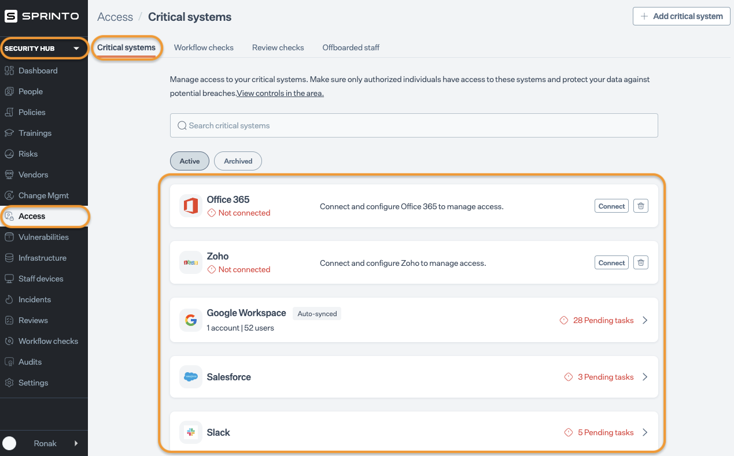734x456 pixels.
Task: Click the Zoho Not connected status
Action: pyautogui.click(x=239, y=269)
